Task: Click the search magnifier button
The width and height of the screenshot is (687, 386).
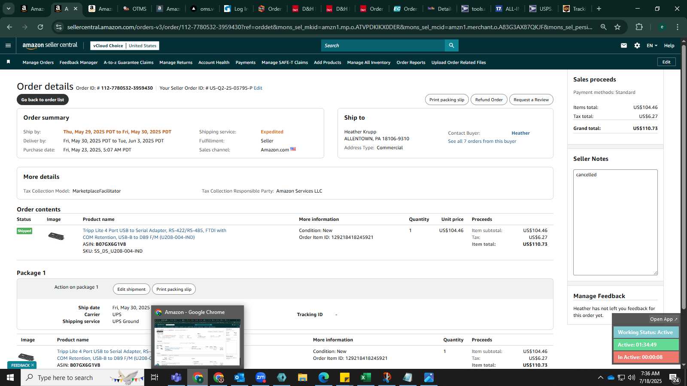Action: (x=451, y=45)
